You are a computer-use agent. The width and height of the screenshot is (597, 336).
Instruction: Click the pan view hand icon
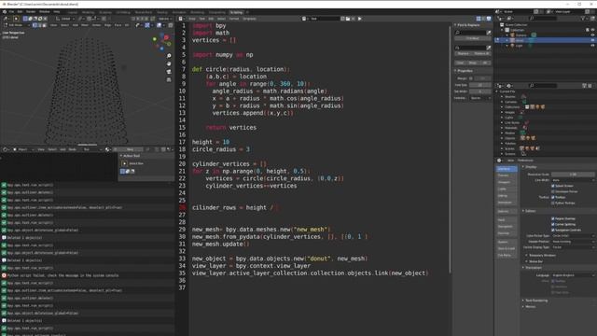pyautogui.click(x=169, y=63)
